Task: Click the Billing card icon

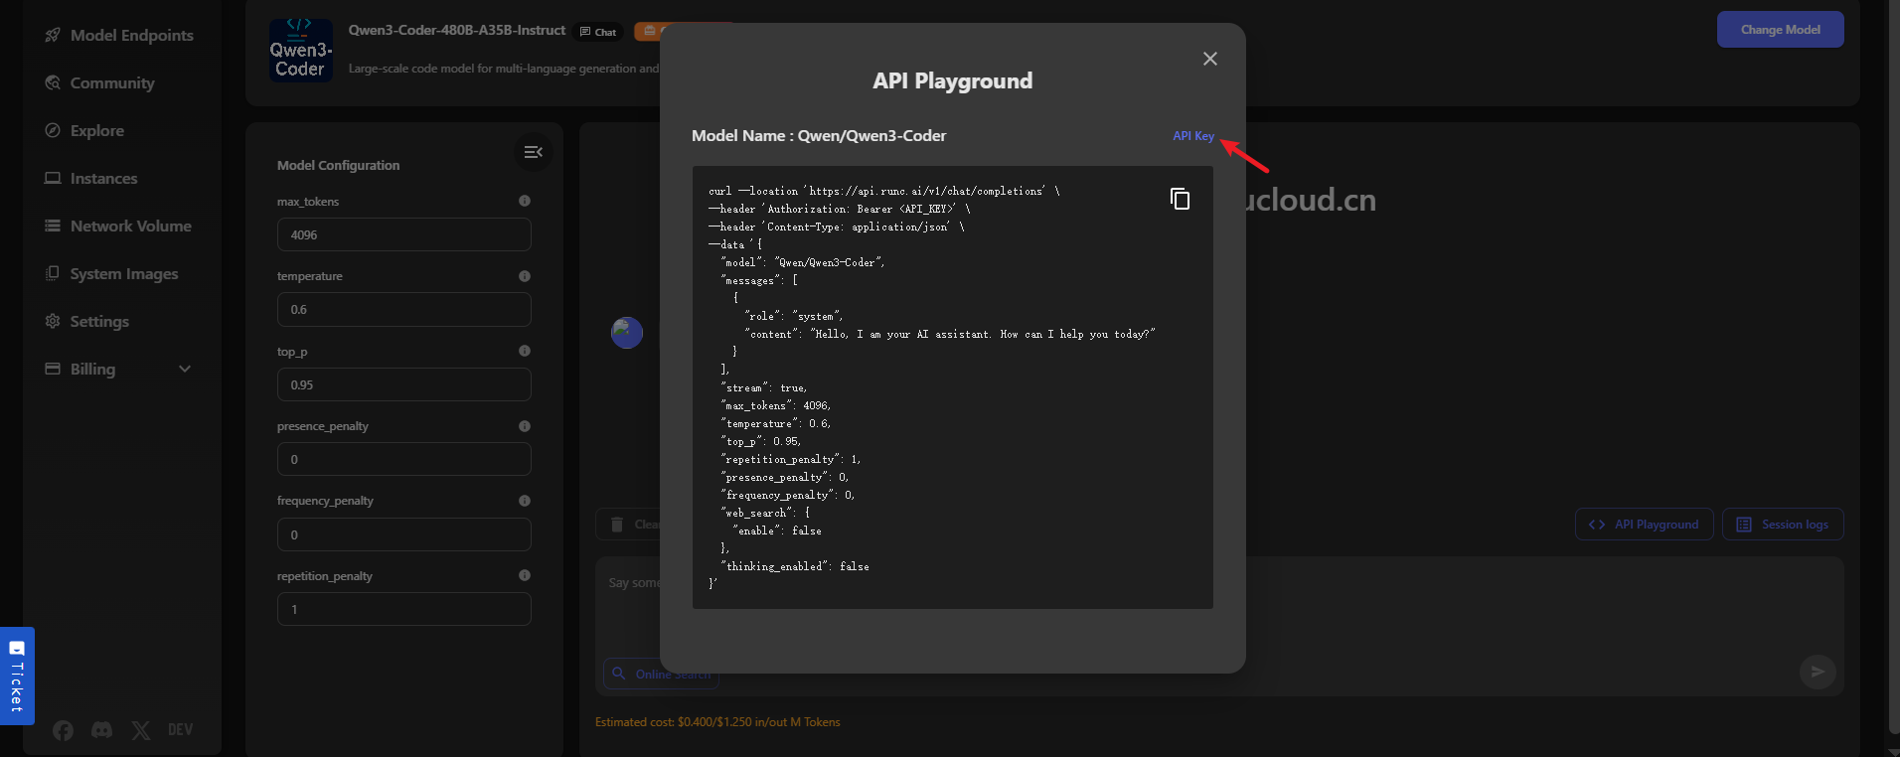Action: tap(53, 369)
